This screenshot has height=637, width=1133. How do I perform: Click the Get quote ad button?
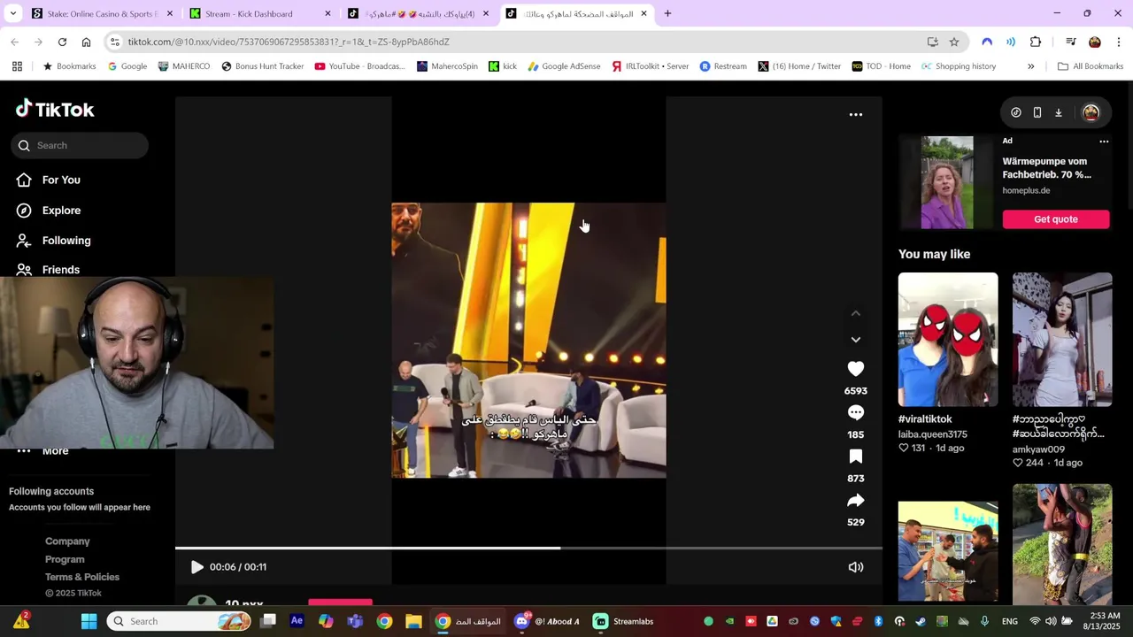tap(1055, 219)
